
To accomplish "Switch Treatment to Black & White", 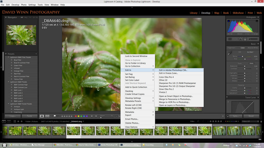I will [x=252, y=48].
